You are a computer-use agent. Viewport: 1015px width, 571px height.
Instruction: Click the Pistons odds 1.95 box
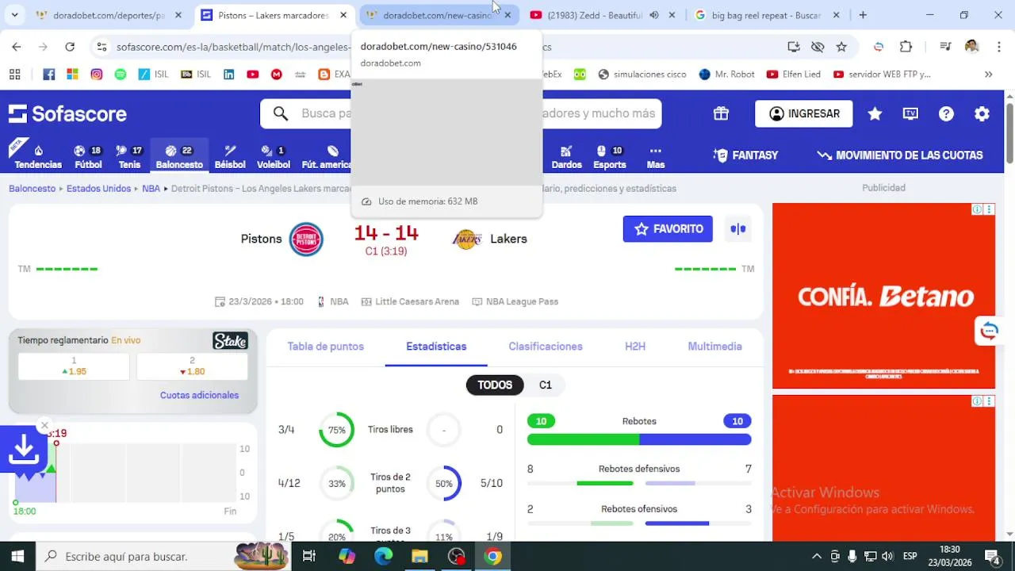[x=74, y=366]
